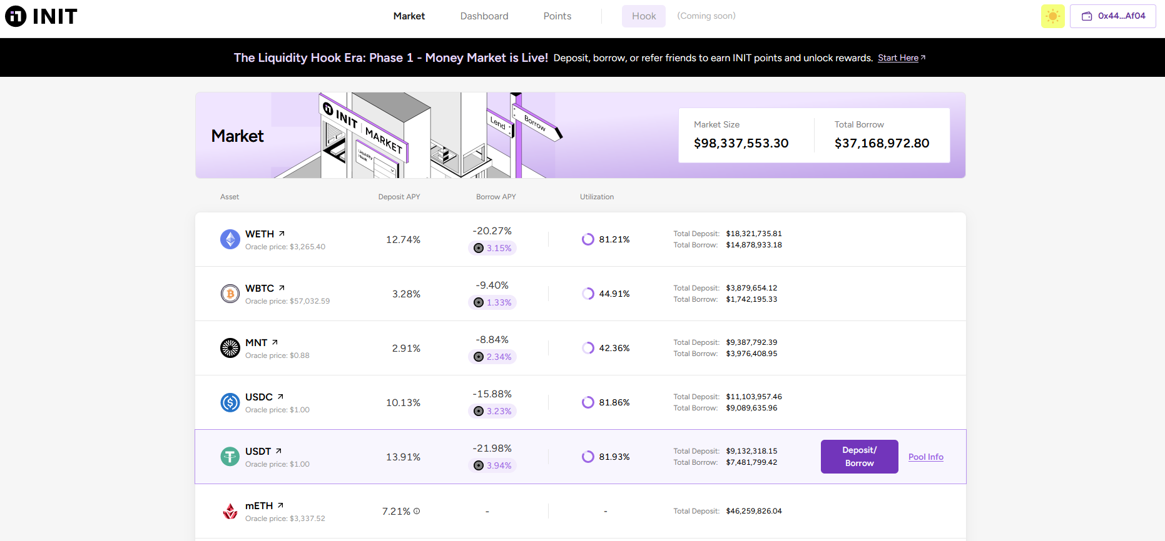Click WBTC utilization ring 44.91%
The image size is (1165, 541).
588,294
